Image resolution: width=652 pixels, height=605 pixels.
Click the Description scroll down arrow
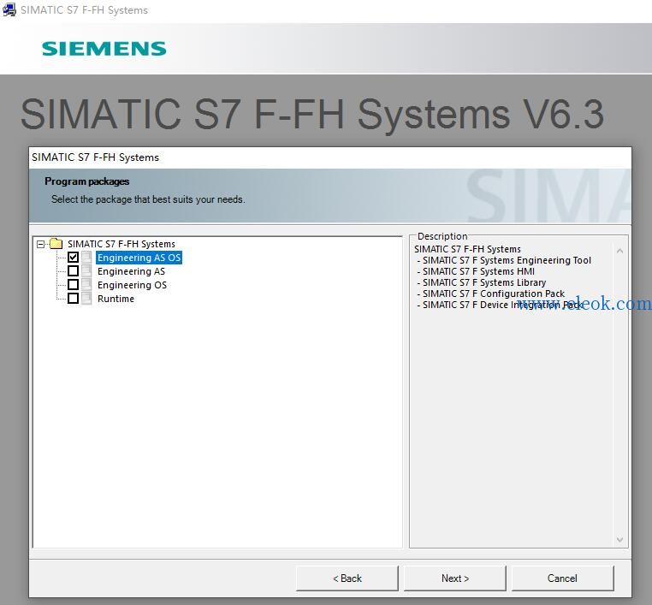pos(619,540)
